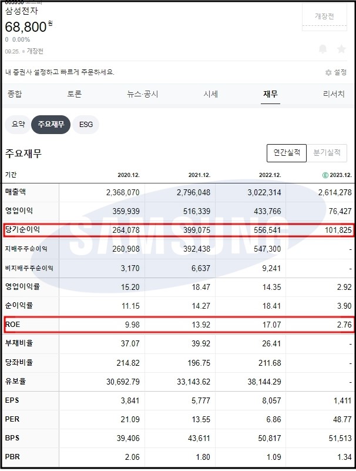Click the 유보율 row label

point(16,381)
